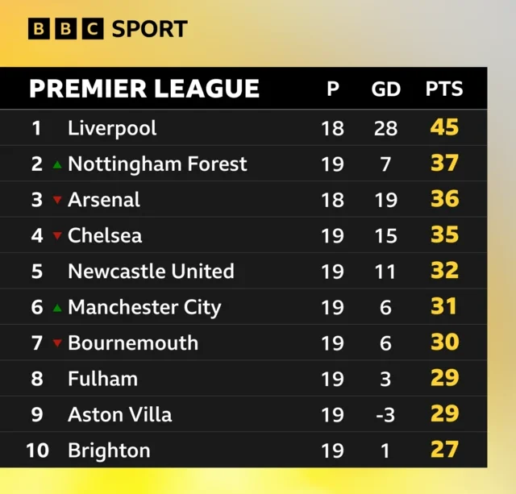Viewport: 516px width, 494px height.
Task: Click position number 10 in table
Action: tap(37, 450)
